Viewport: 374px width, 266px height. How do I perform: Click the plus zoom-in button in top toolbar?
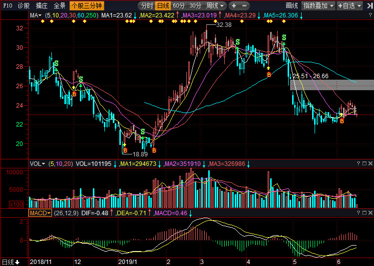click(x=234, y=6)
